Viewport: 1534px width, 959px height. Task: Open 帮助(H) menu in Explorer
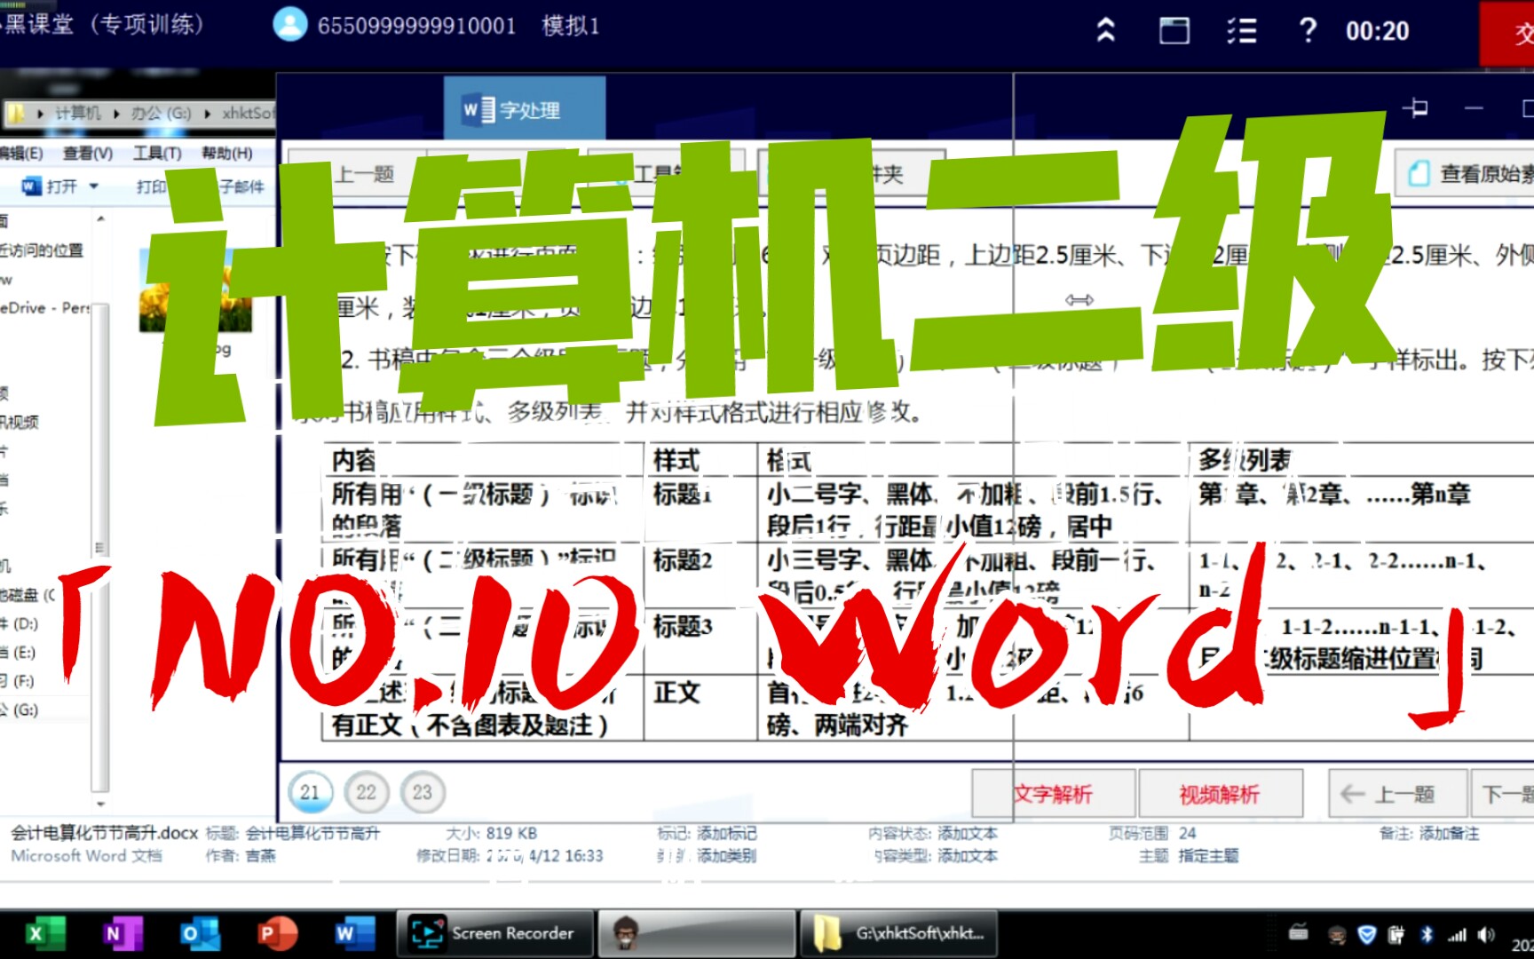click(x=226, y=153)
